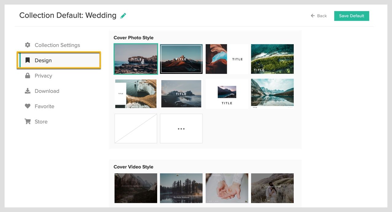
Task: Save the collection default
Action: 351,16
